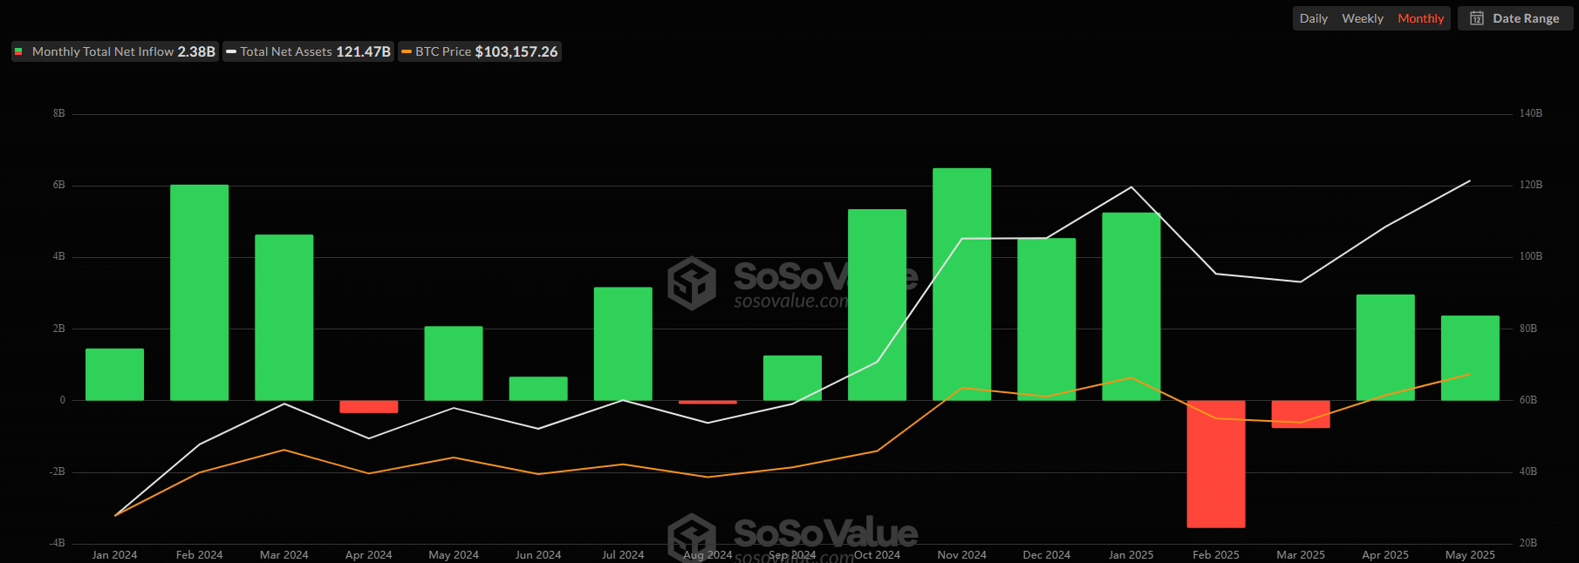Click the green-red inflow legend swatch
This screenshot has width=1579, height=563.
pyautogui.click(x=18, y=51)
